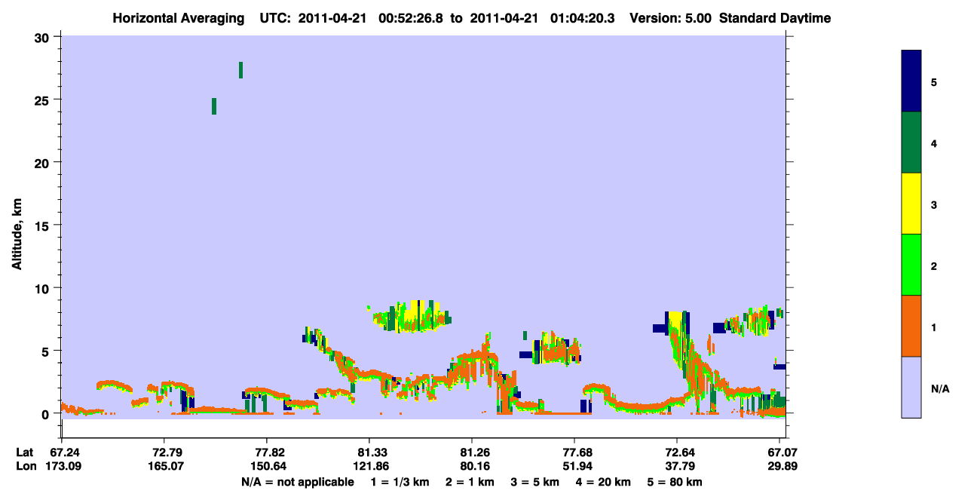The image size is (980, 503).
Task: Click the start time '00:52:26.8'
Action: 412,18
